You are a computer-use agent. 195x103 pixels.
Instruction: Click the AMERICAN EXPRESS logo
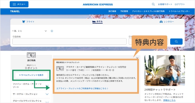pos(98,4)
